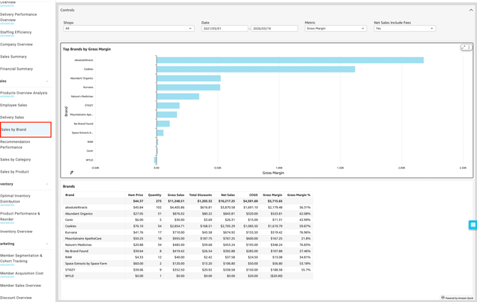Open the Financial Summary page
The image size is (477, 302).
point(16,69)
